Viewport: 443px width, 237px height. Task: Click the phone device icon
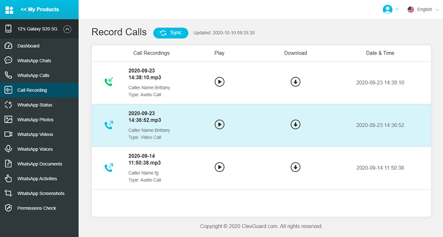[x=8, y=29]
